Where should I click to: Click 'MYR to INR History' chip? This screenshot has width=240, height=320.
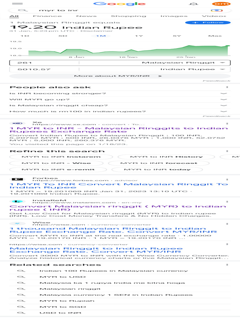166,157
